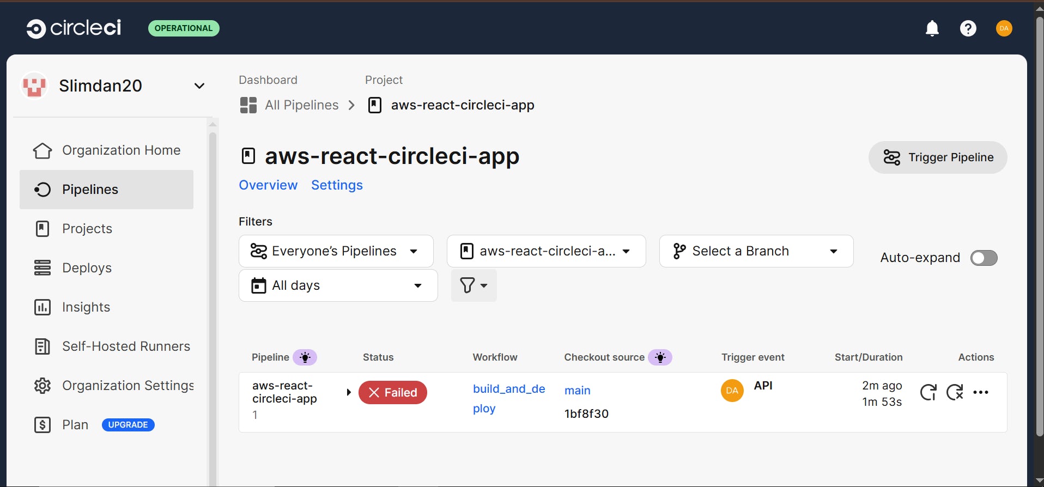Open the aws-react-circleci-a... project filter dropdown
Image resolution: width=1044 pixels, height=487 pixels.
(547, 251)
